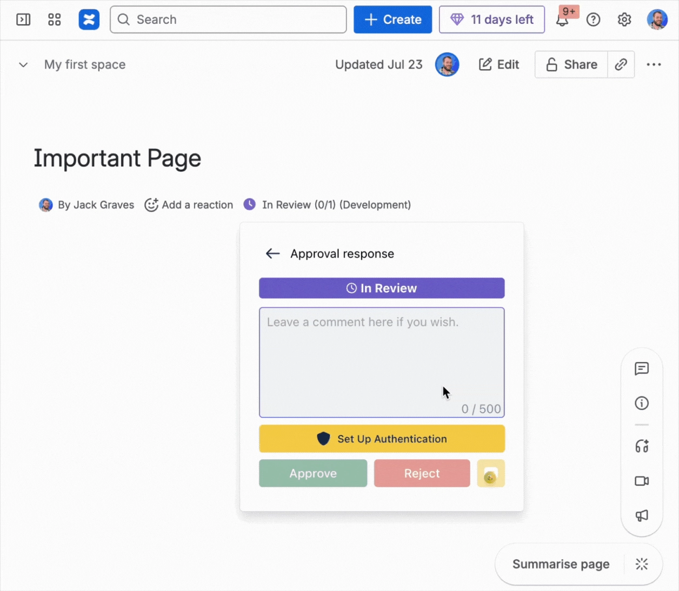Click Summarise page
This screenshot has width=679, height=591.
point(561,564)
